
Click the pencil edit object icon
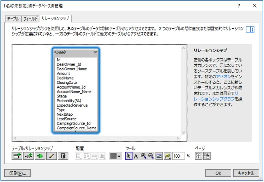click(x=51, y=156)
